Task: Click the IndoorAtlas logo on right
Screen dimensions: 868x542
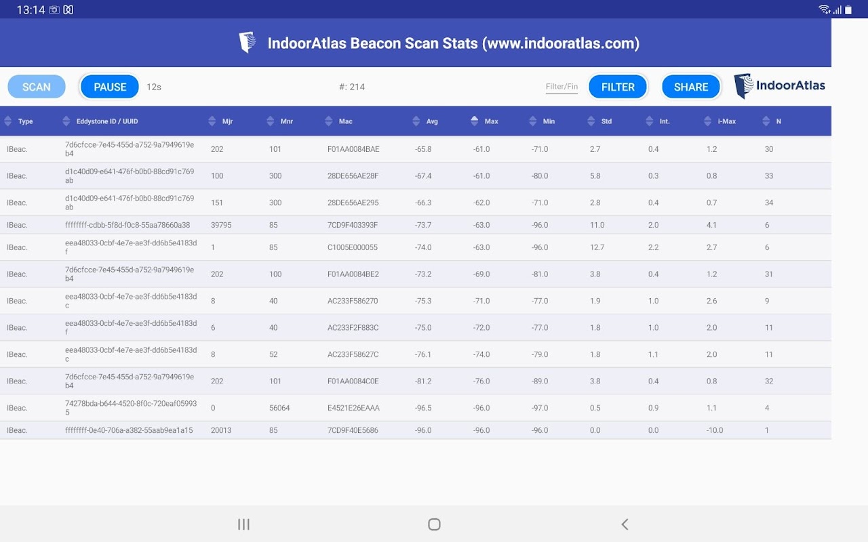Action: [780, 86]
